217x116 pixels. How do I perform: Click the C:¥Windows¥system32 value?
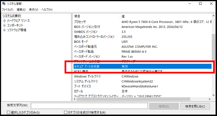click(137, 81)
